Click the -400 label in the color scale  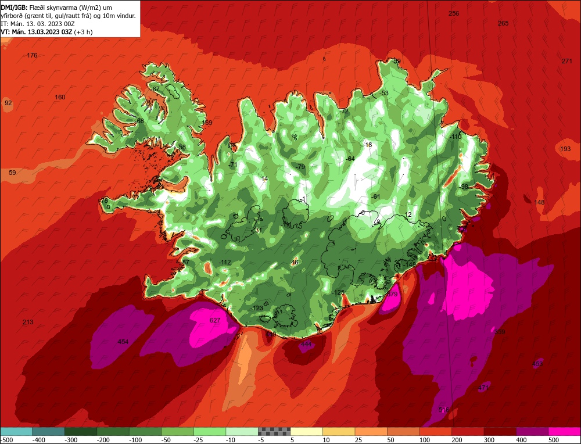(38, 440)
